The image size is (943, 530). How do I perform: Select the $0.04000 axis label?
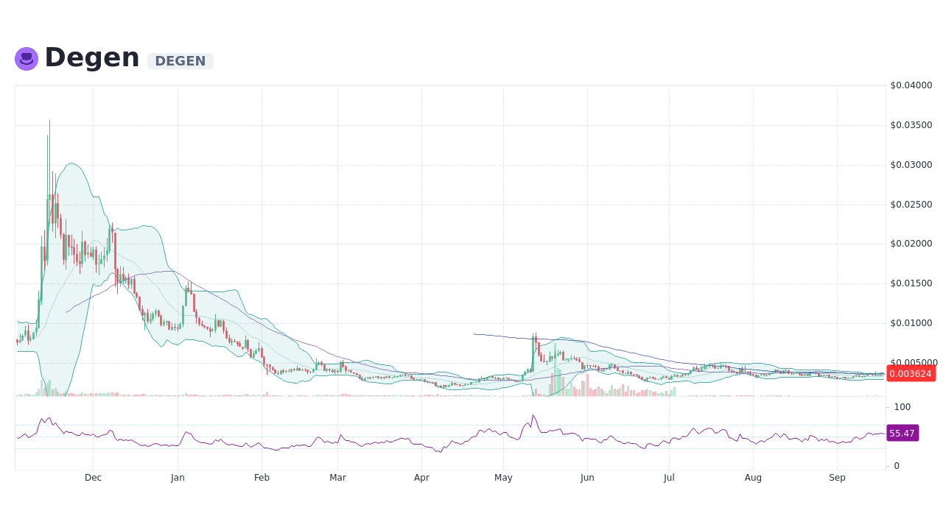click(911, 85)
